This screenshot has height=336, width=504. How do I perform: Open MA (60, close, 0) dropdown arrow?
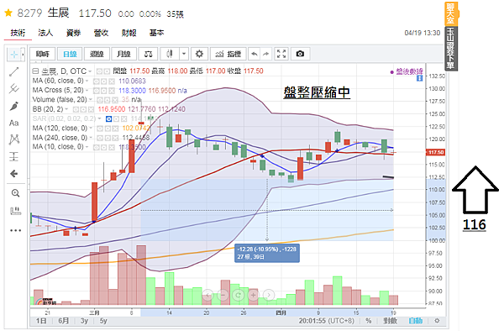(x=87, y=81)
